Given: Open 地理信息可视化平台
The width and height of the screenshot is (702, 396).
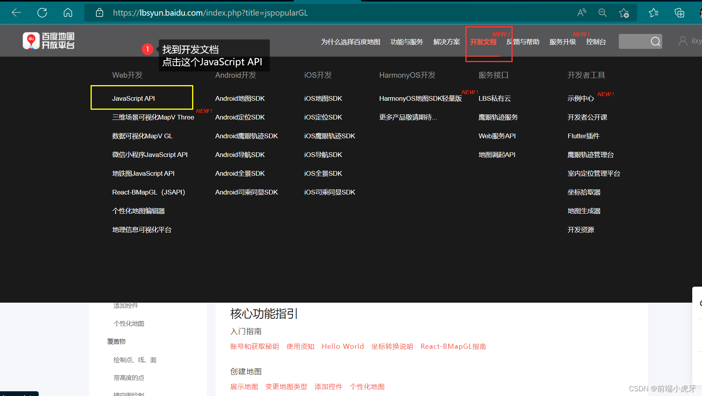Looking at the screenshot, I should pos(142,230).
